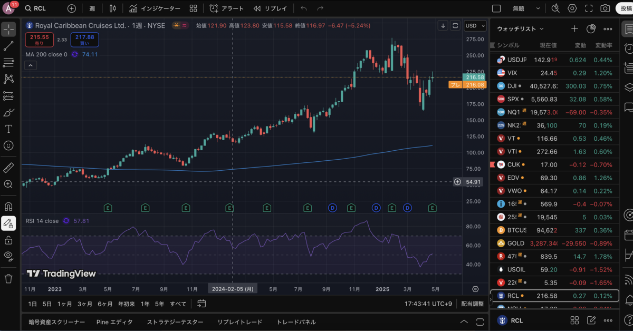The image size is (633, 331).
Task: Toggle 配当調整 dividend adjustment
Action: click(472, 304)
